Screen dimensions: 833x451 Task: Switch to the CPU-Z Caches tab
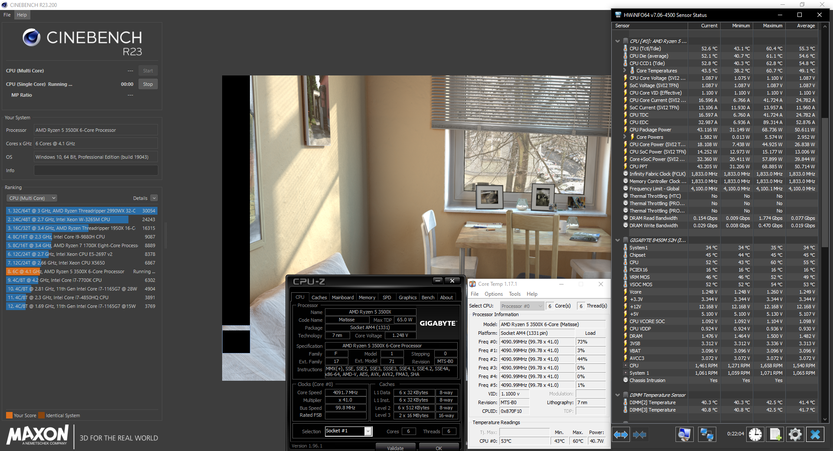tap(319, 297)
